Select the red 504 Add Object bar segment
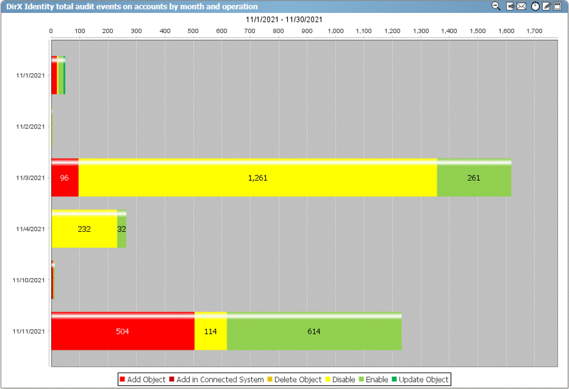This screenshot has height=389, width=569. (x=122, y=332)
